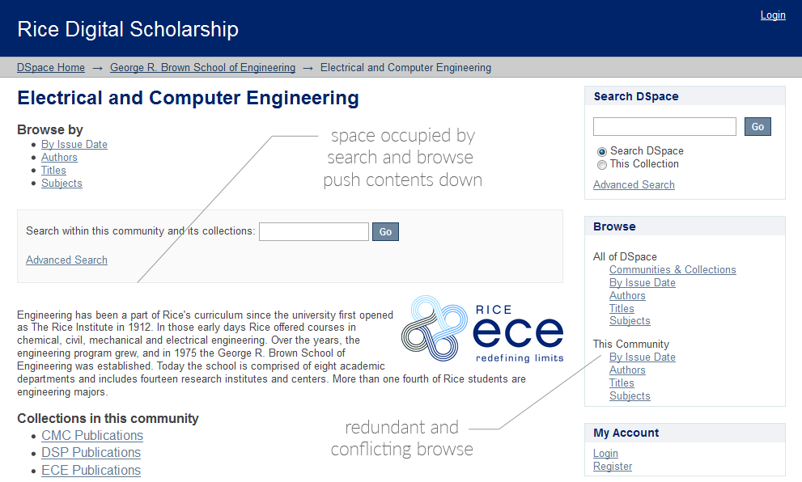
Task: Open ECE Publications collection
Action: point(91,470)
